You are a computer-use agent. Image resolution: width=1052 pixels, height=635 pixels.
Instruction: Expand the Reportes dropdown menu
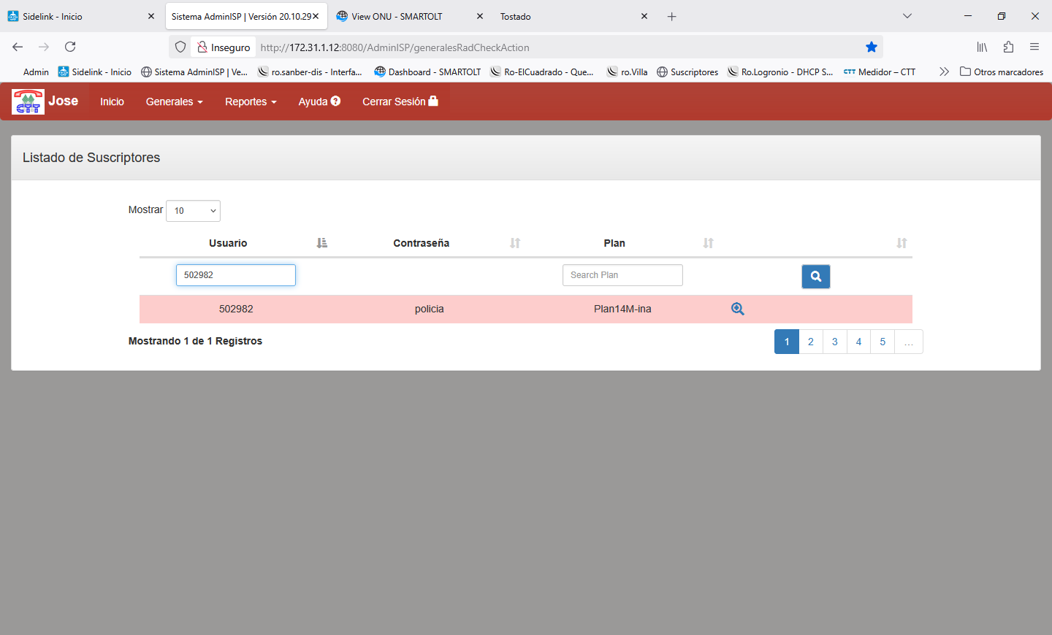[251, 101]
